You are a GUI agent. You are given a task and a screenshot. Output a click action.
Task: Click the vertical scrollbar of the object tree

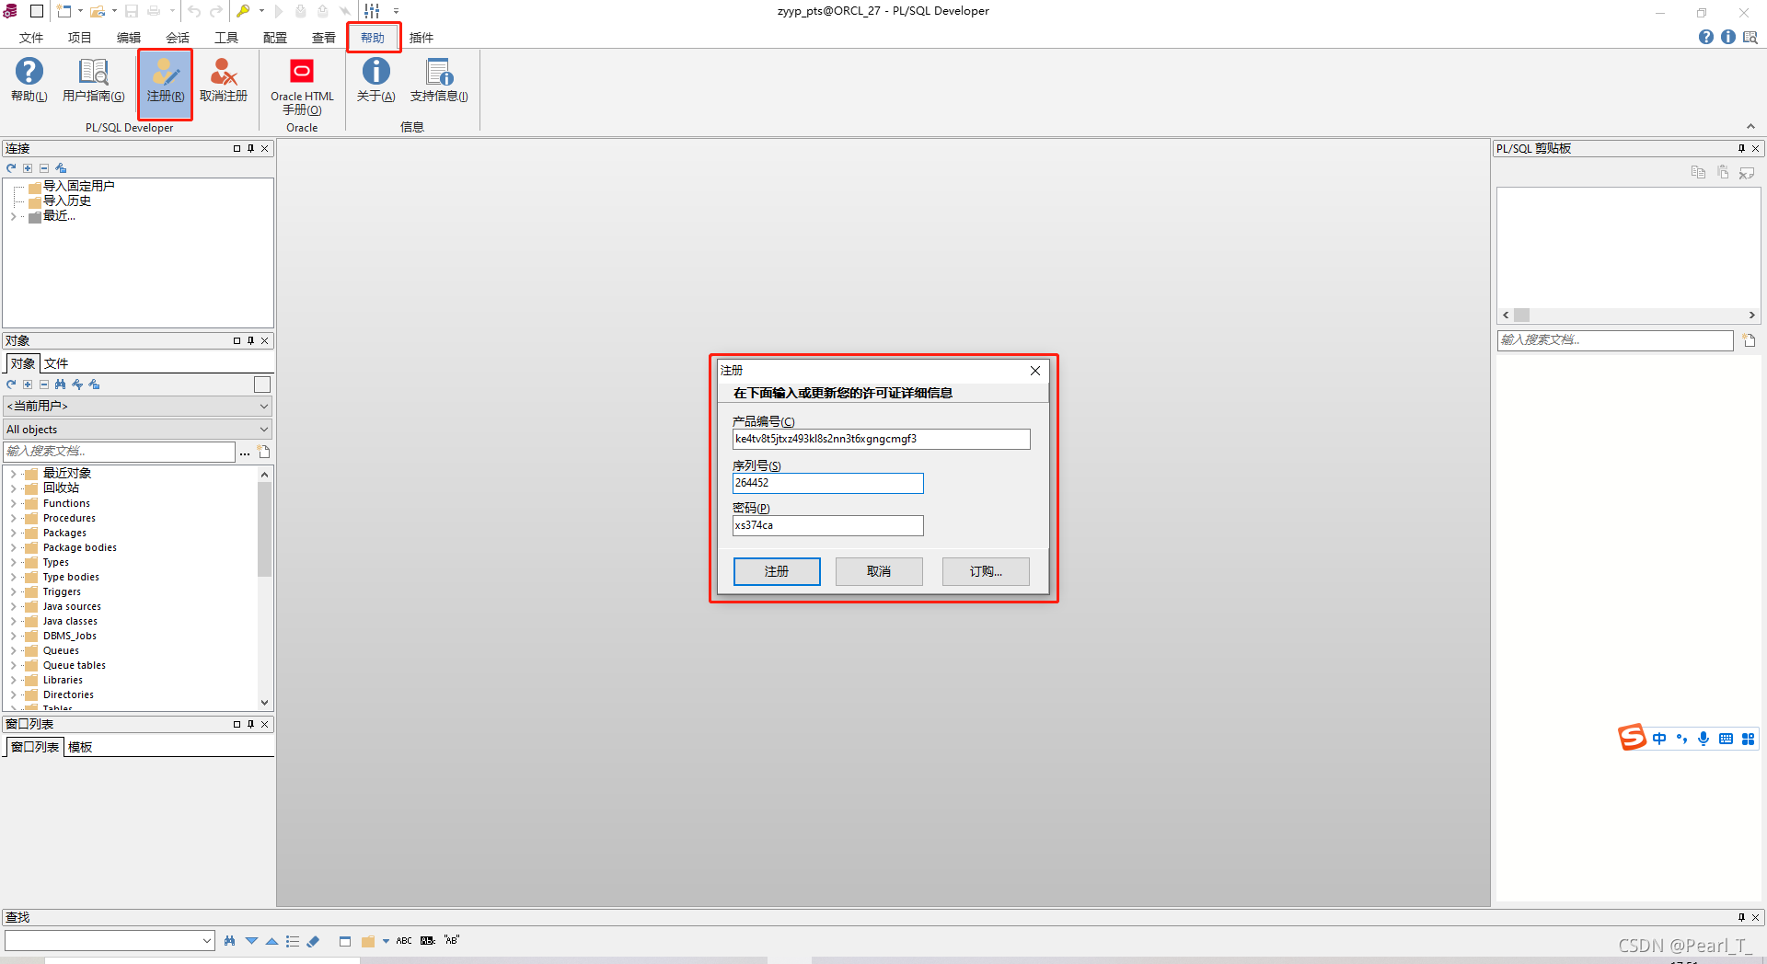(x=265, y=529)
